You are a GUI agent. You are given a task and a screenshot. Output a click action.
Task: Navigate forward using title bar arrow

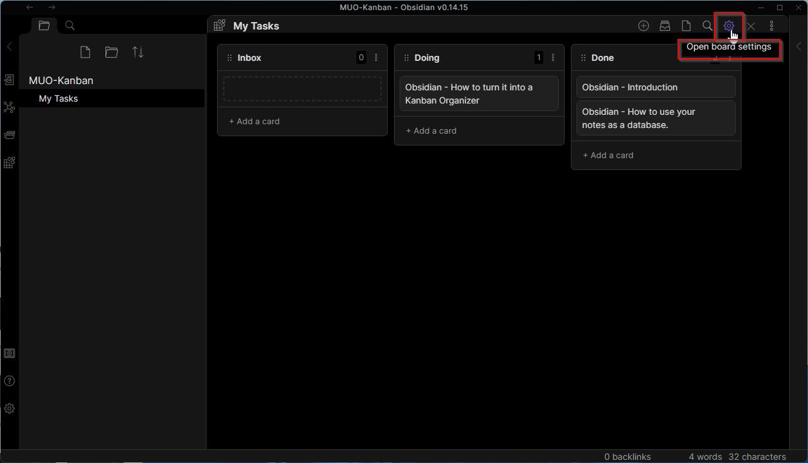coord(51,8)
